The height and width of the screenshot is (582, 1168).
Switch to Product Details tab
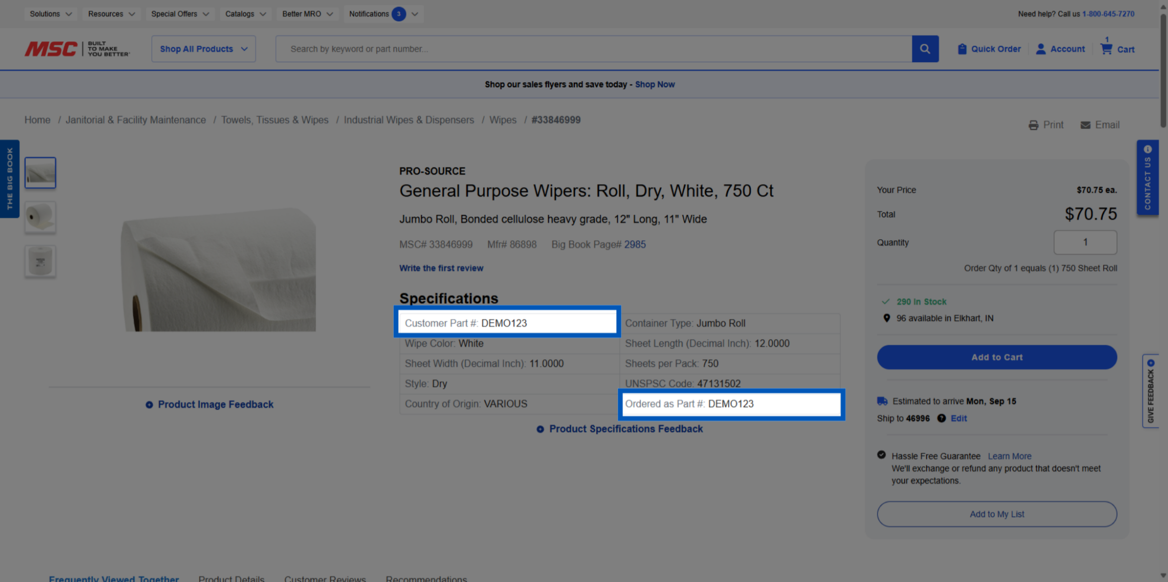pos(231,578)
